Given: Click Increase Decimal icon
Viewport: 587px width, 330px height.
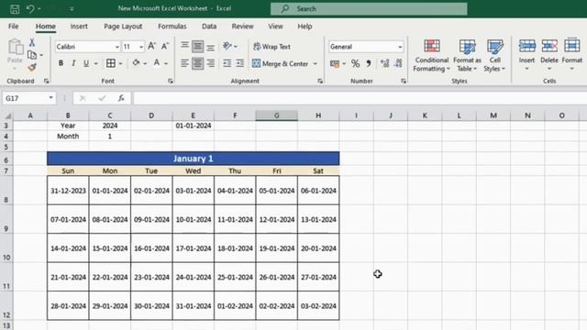Looking at the screenshot, I should pos(384,63).
